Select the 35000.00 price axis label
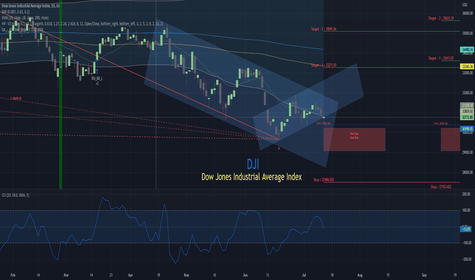This screenshot has height=280, width=475. point(467,33)
